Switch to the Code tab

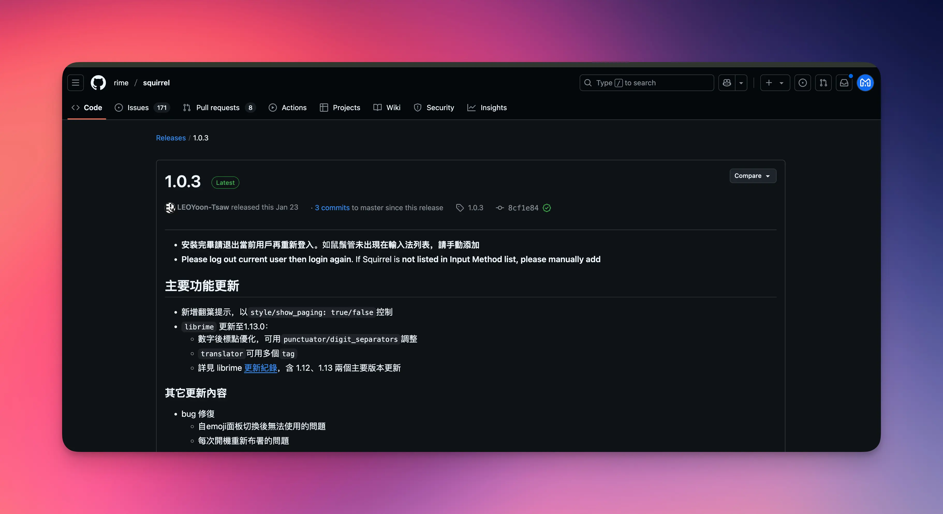87,108
